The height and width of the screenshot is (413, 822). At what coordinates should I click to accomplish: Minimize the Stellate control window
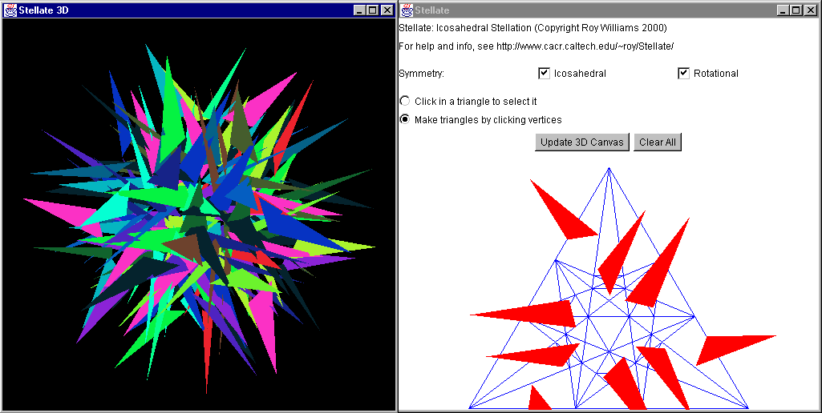tap(783, 10)
